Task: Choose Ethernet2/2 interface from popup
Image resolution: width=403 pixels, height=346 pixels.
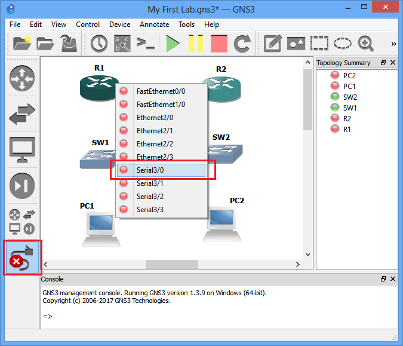Action: tap(161, 144)
